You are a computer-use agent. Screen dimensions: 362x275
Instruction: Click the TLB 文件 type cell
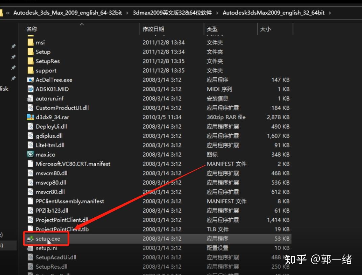[217, 229]
